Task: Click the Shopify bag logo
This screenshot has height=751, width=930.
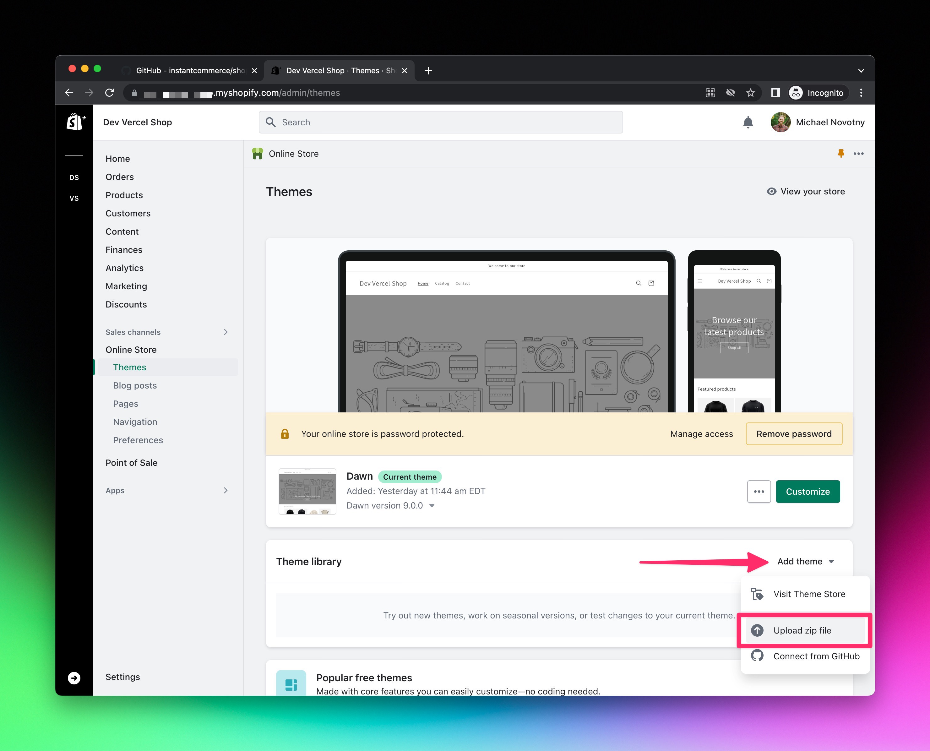Action: coord(76,122)
